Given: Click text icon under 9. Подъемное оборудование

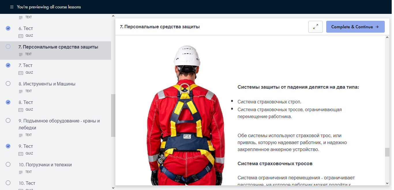Looking at the screenshot, I should pyautogui.click(x=20, y=135).
